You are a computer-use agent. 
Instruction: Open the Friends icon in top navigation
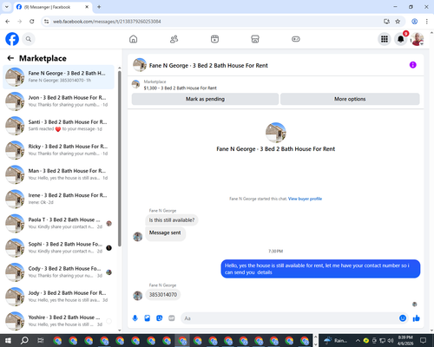(174, 39)
